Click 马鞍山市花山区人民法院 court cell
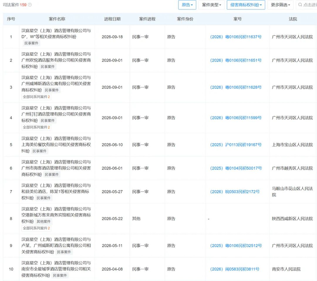Image resolution: width=317 pixels, height=281 pixels. click(x=292, y=192)
